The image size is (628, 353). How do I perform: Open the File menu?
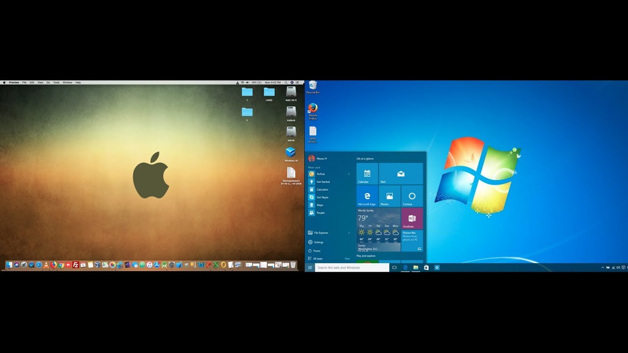[x=24, y=82]
